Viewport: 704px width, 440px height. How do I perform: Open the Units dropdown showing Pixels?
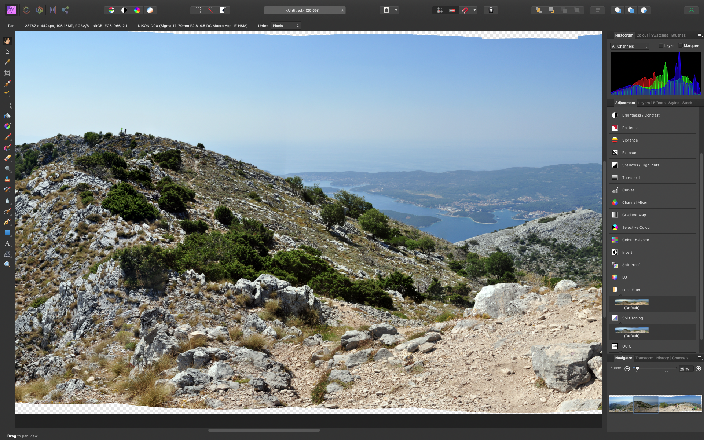point(286,26)
